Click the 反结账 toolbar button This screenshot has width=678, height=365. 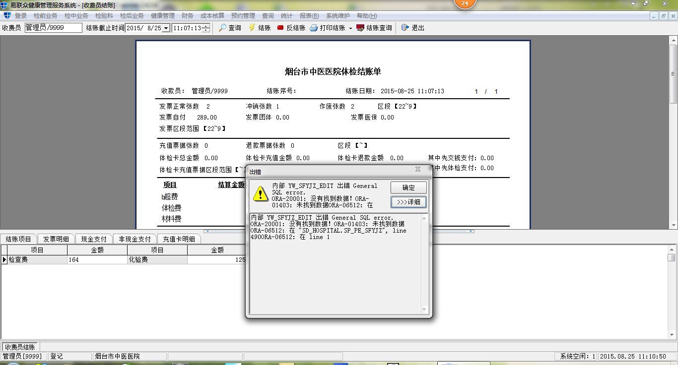point(291,28)
